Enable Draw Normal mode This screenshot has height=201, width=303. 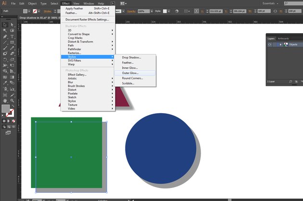pyautogui.click(x=4, y=127)
